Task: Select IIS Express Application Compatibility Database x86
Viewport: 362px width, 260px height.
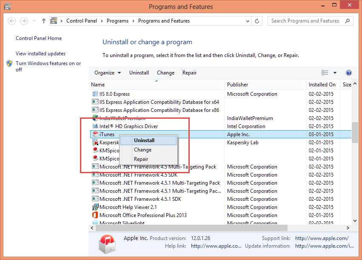Action: click(x=221, y=110)
